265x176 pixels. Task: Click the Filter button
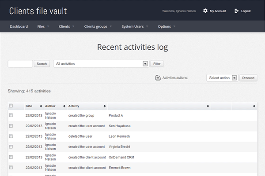[157, 64]
